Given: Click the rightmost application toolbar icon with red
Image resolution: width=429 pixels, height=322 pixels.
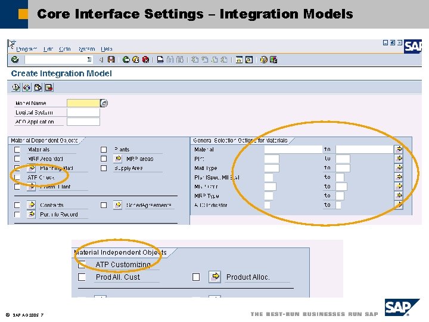Looking at the screenshot, I should tap(49, 87).
